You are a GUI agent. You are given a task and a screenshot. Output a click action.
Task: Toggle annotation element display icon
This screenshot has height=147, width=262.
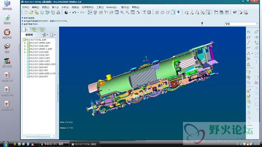pyautogui.click(x=208, y=12)
